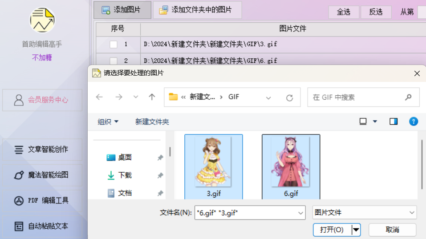The width and height of the screenshot is (426, 239).
Task: Click the GIF breadcrumb segment
Action: 234,97
